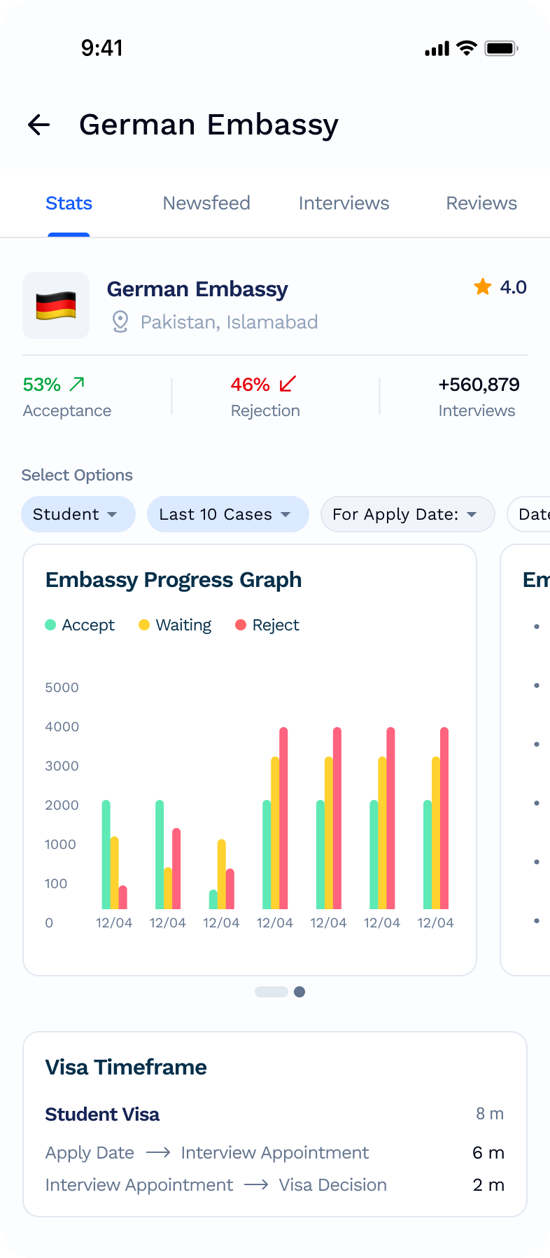Open the Student visa type dropdown

click(78, 514)
